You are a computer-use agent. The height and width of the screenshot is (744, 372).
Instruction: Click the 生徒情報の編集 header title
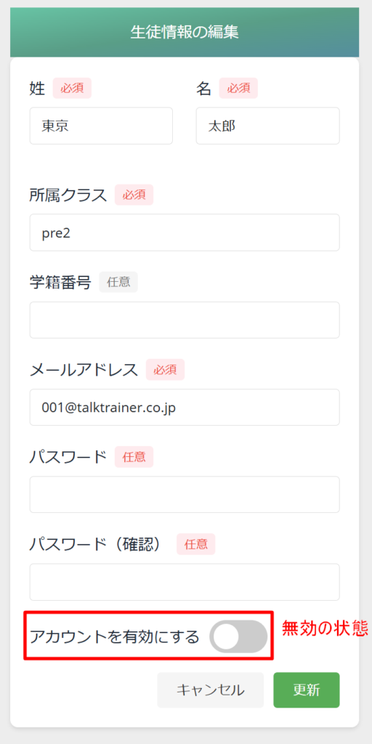point(185,32)
